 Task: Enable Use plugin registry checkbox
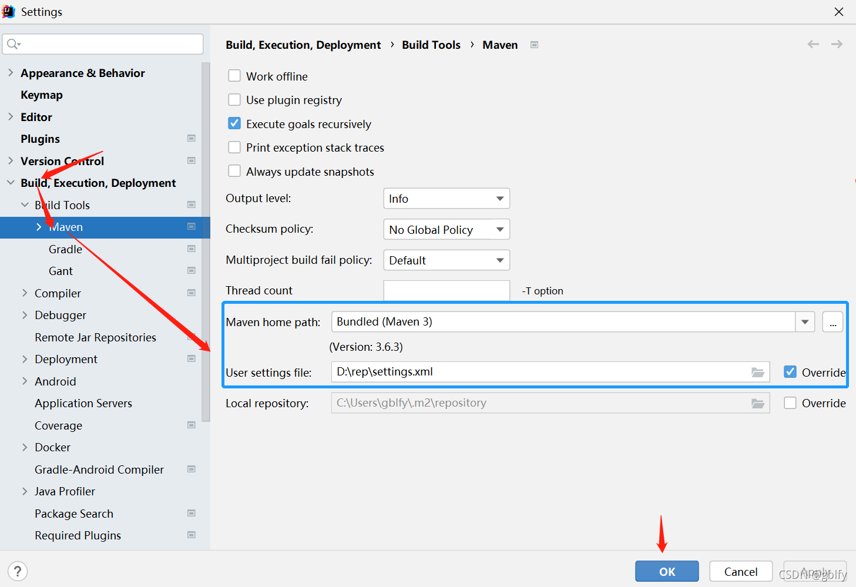pyautogui.click(x=234, y=99)
